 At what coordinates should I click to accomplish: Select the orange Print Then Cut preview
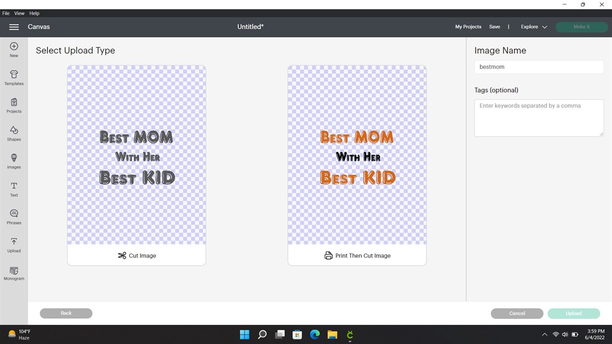pos(357,155)
